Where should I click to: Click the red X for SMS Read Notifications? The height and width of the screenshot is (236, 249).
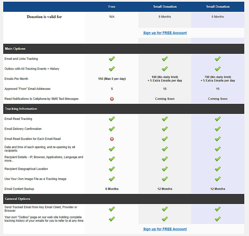[112, 99]
